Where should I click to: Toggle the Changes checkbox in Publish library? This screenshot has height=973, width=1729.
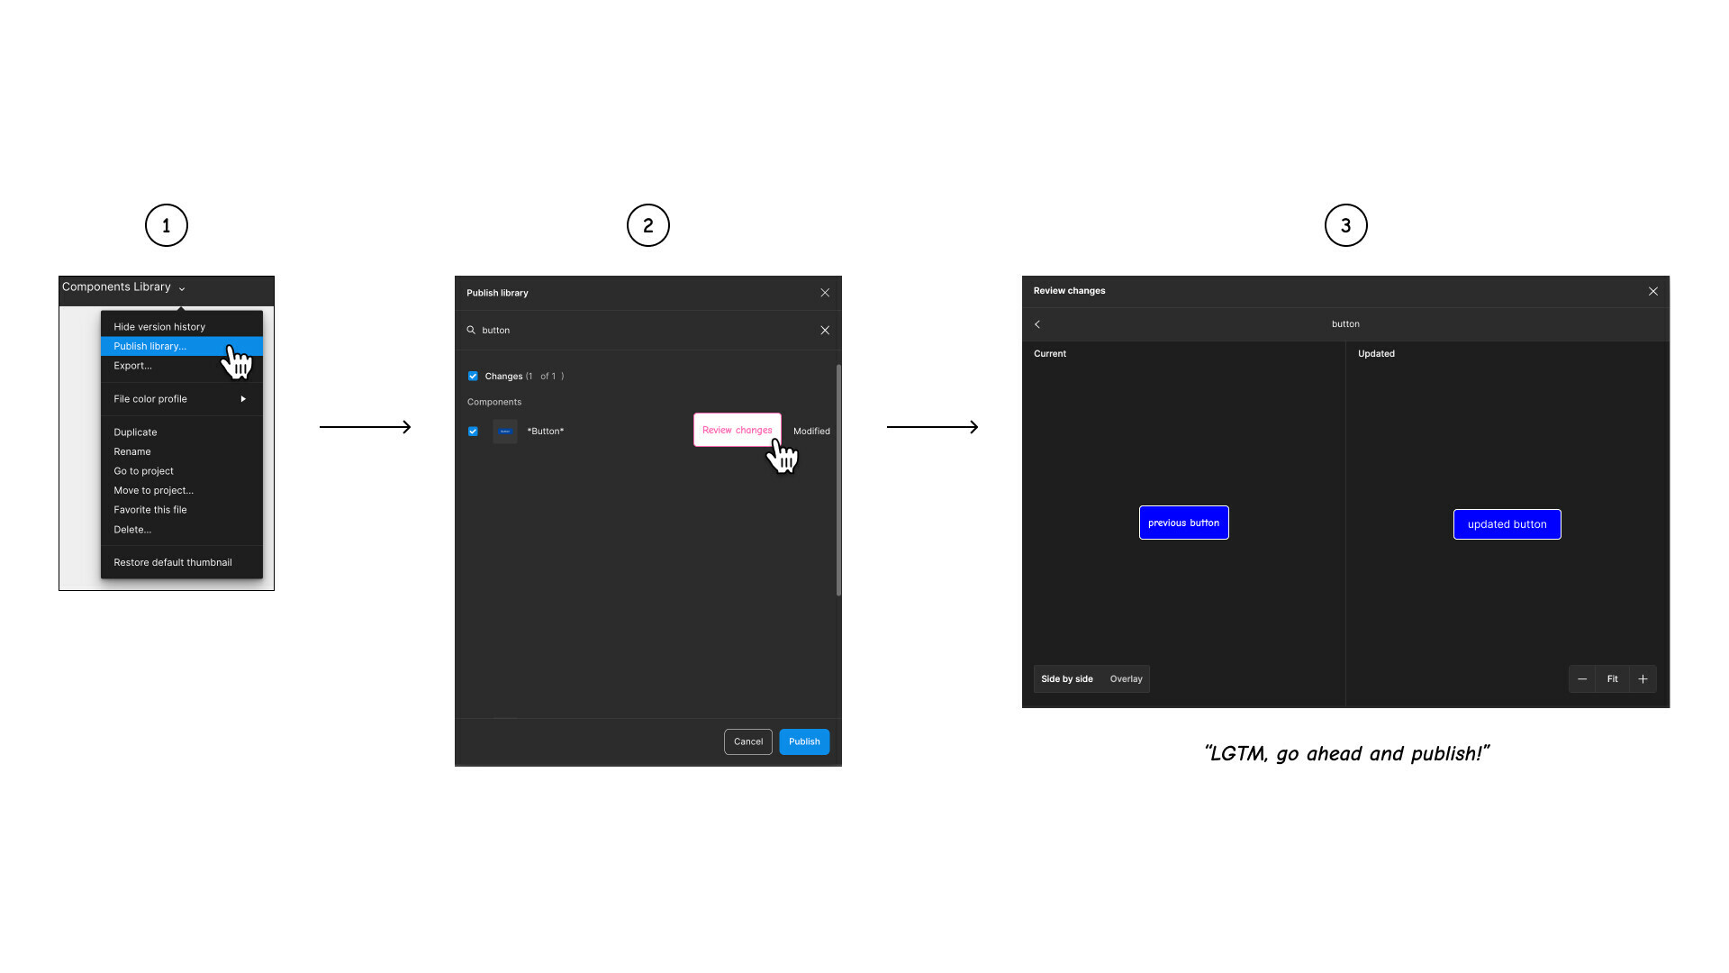tap(474, 376)
